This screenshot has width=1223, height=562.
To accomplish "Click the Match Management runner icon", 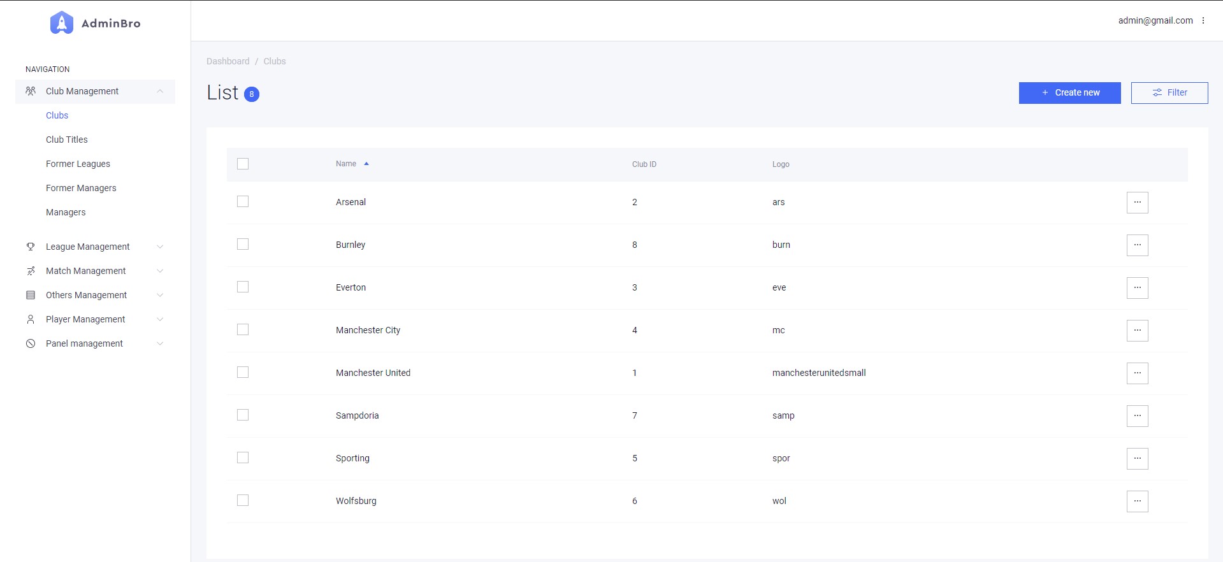I will (x=31, y=271).
